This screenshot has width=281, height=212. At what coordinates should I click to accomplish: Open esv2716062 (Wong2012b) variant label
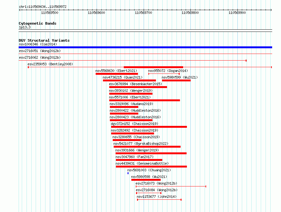(40, 57)
